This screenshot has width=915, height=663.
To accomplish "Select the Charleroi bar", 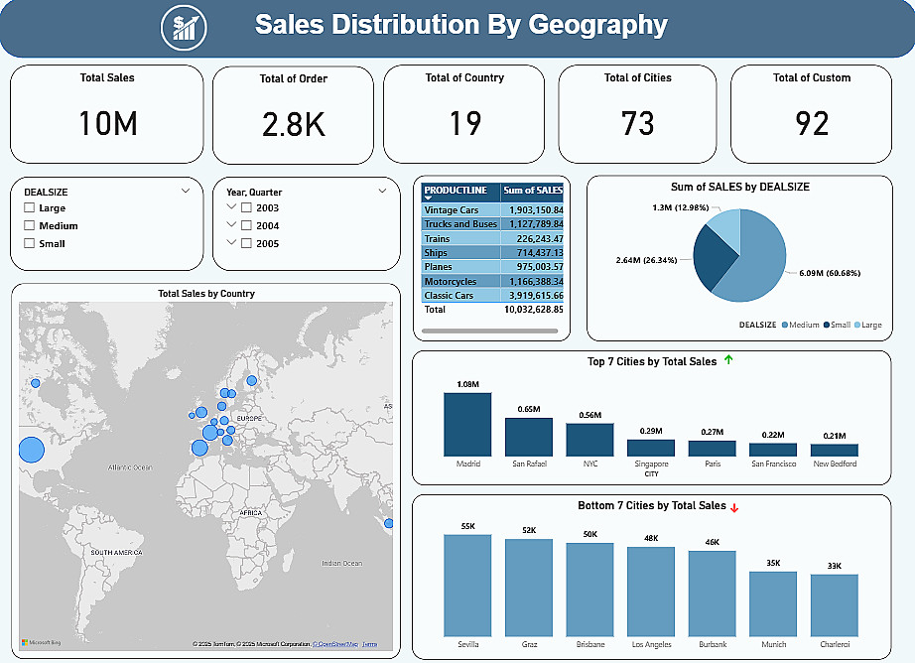I will click(835, 605).
